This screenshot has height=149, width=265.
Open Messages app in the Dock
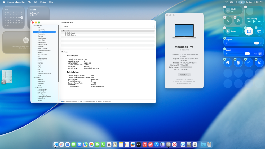pos(73,145)
